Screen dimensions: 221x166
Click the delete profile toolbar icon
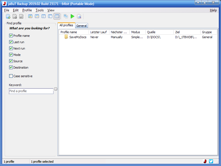[15, 16]
